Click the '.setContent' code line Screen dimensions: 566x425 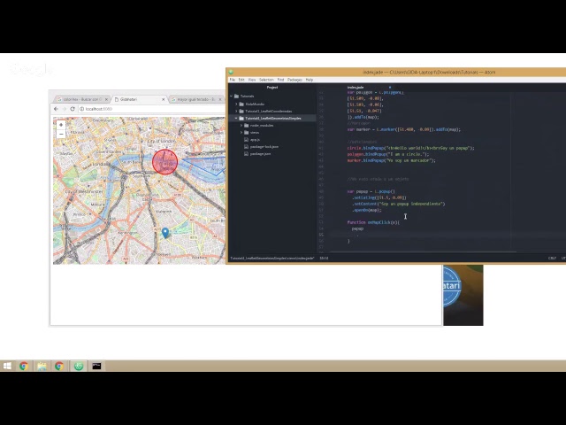point(399,204)
